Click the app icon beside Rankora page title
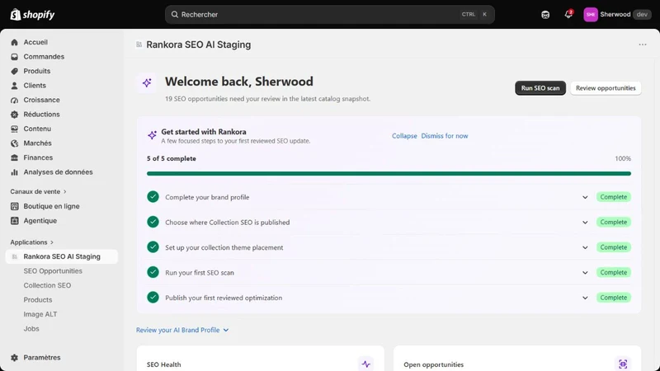Viewport: 660px width, 371px height. click(x=139, y=45)
